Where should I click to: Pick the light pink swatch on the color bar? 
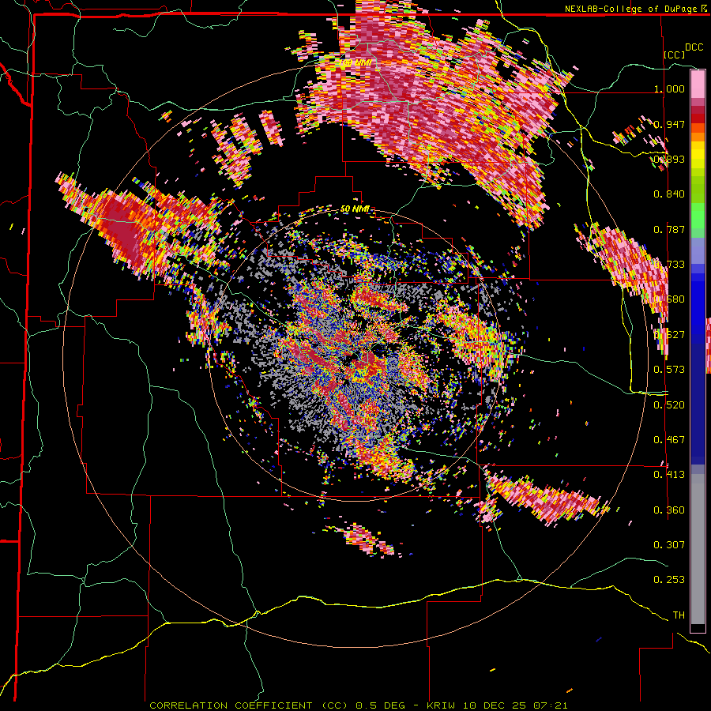[x=698, y=84]
